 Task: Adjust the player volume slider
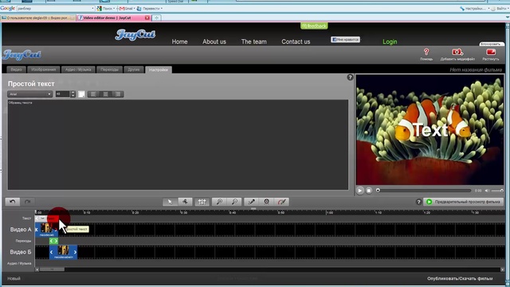point(497,191)
